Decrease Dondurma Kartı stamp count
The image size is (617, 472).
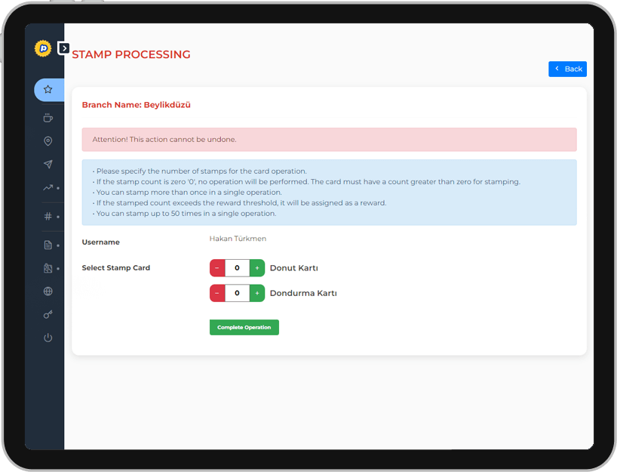point(217,293)
